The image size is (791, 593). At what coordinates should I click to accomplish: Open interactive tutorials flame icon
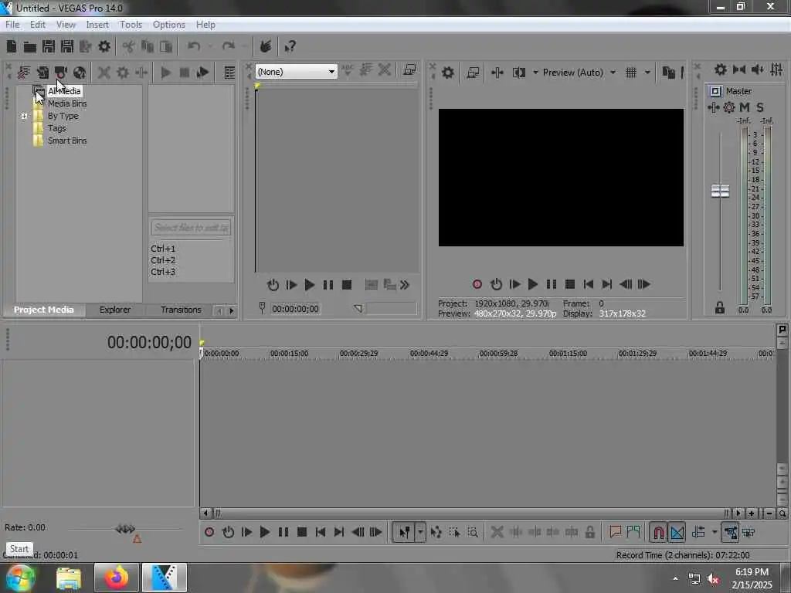pyautogui.click(x=266, y=46)
